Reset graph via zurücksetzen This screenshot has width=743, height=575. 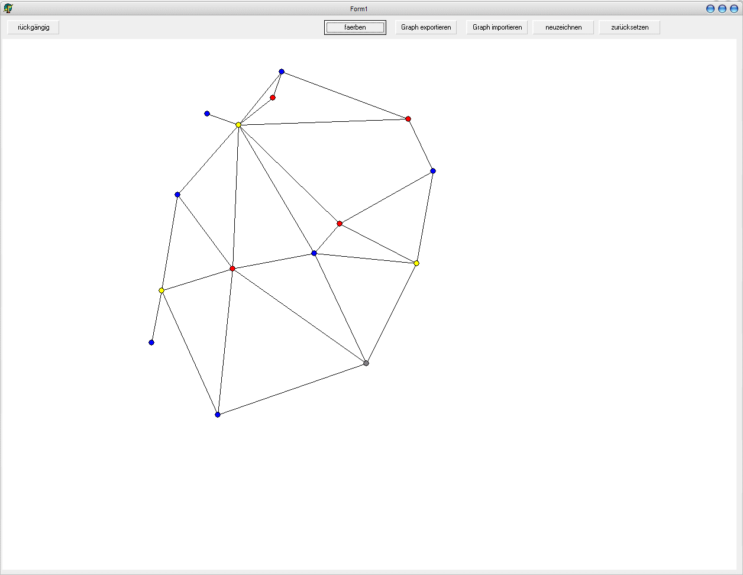(629, 27)
